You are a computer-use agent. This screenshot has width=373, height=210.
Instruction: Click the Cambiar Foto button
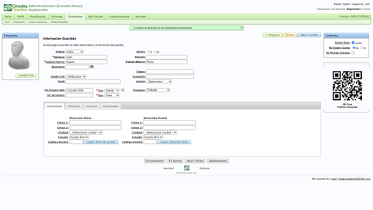click(x=26, y=75)
